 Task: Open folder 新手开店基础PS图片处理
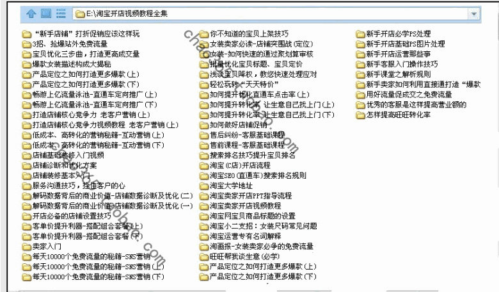point(400,44)
